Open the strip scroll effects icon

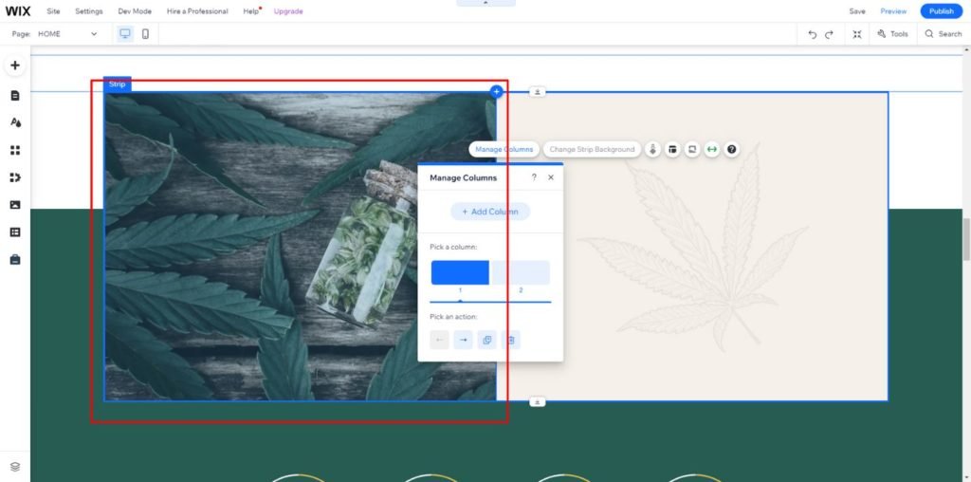click(692, 149)
